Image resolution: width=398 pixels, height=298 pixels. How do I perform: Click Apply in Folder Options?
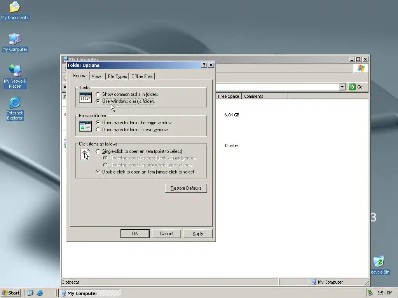[x=198, y=234]
